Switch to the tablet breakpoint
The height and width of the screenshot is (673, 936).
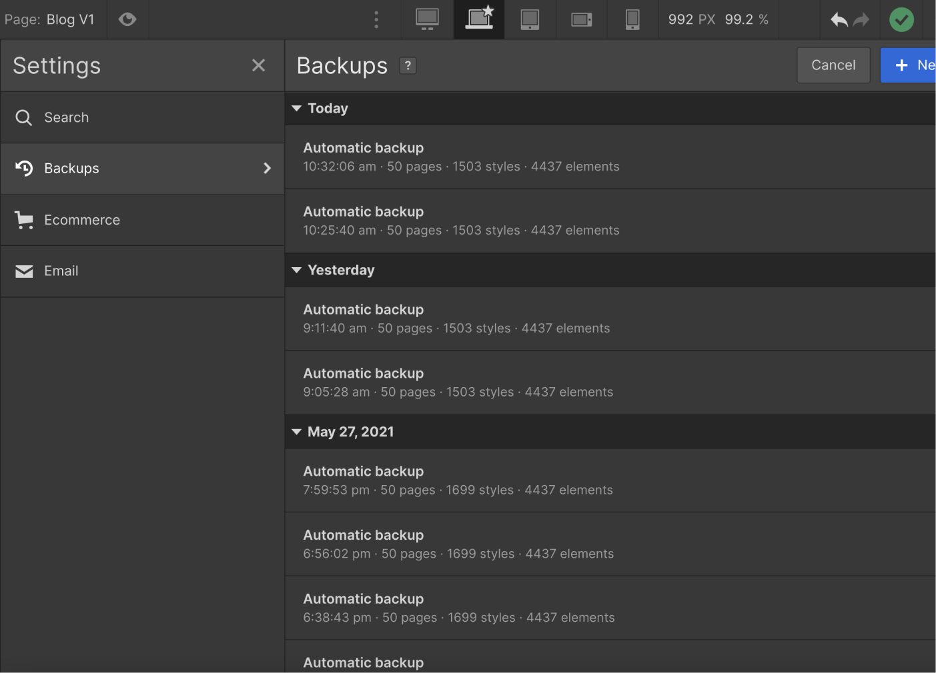coord(530,19)
